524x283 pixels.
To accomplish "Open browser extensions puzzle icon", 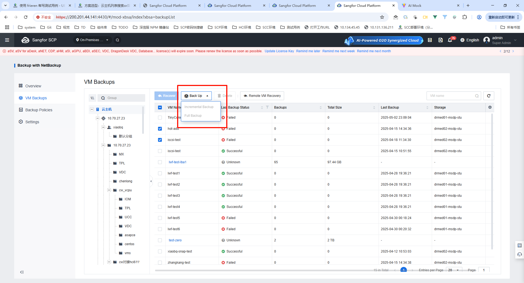I will 465,17.
